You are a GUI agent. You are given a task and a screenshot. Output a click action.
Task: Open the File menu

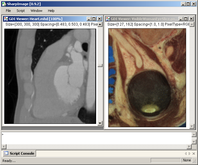coord(8,11)
